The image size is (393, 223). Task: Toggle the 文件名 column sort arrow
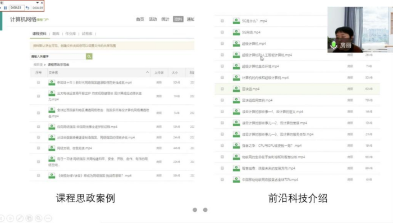tap(147, 72)
